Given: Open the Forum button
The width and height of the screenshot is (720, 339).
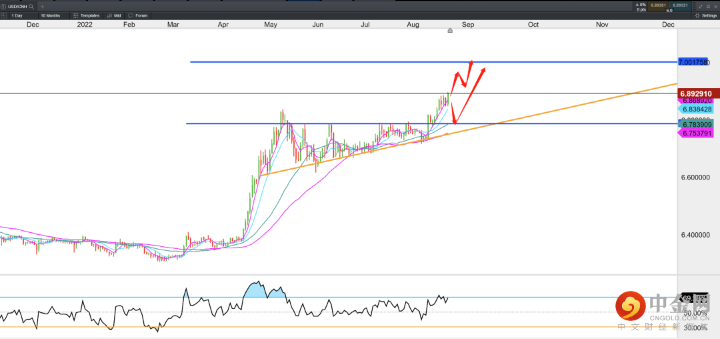Looking at the screenshot, I should pos(138,15).
